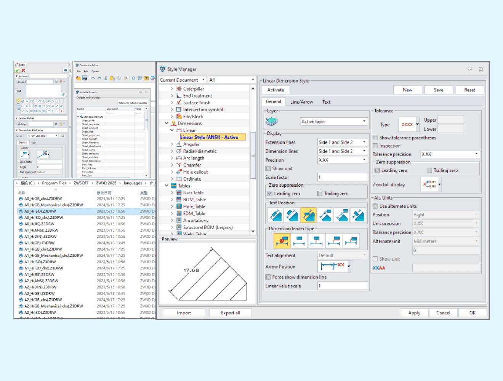Select the third Text Position icon
Screen dimensions: 503x381
(308, 215)
